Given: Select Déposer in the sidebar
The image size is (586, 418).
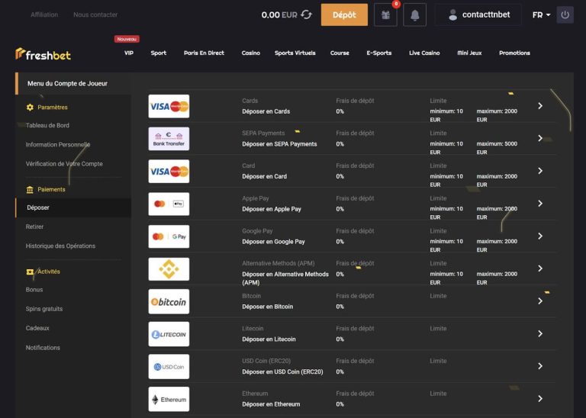Looking at the screenshot, I should click(73, 207).
